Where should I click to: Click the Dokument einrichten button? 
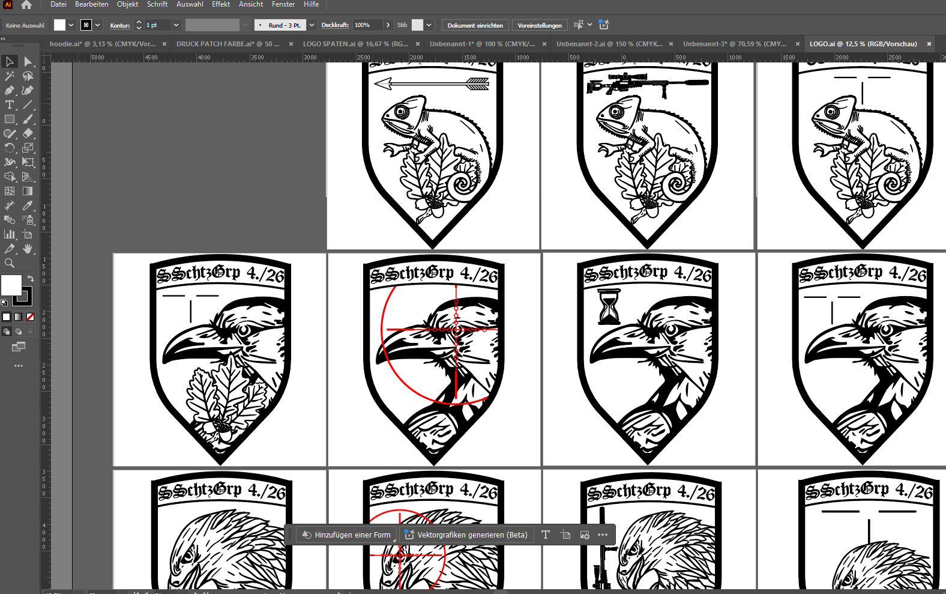click(x=475, y=25)
